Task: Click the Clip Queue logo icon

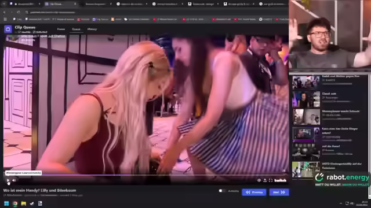Action: point(8,29)
